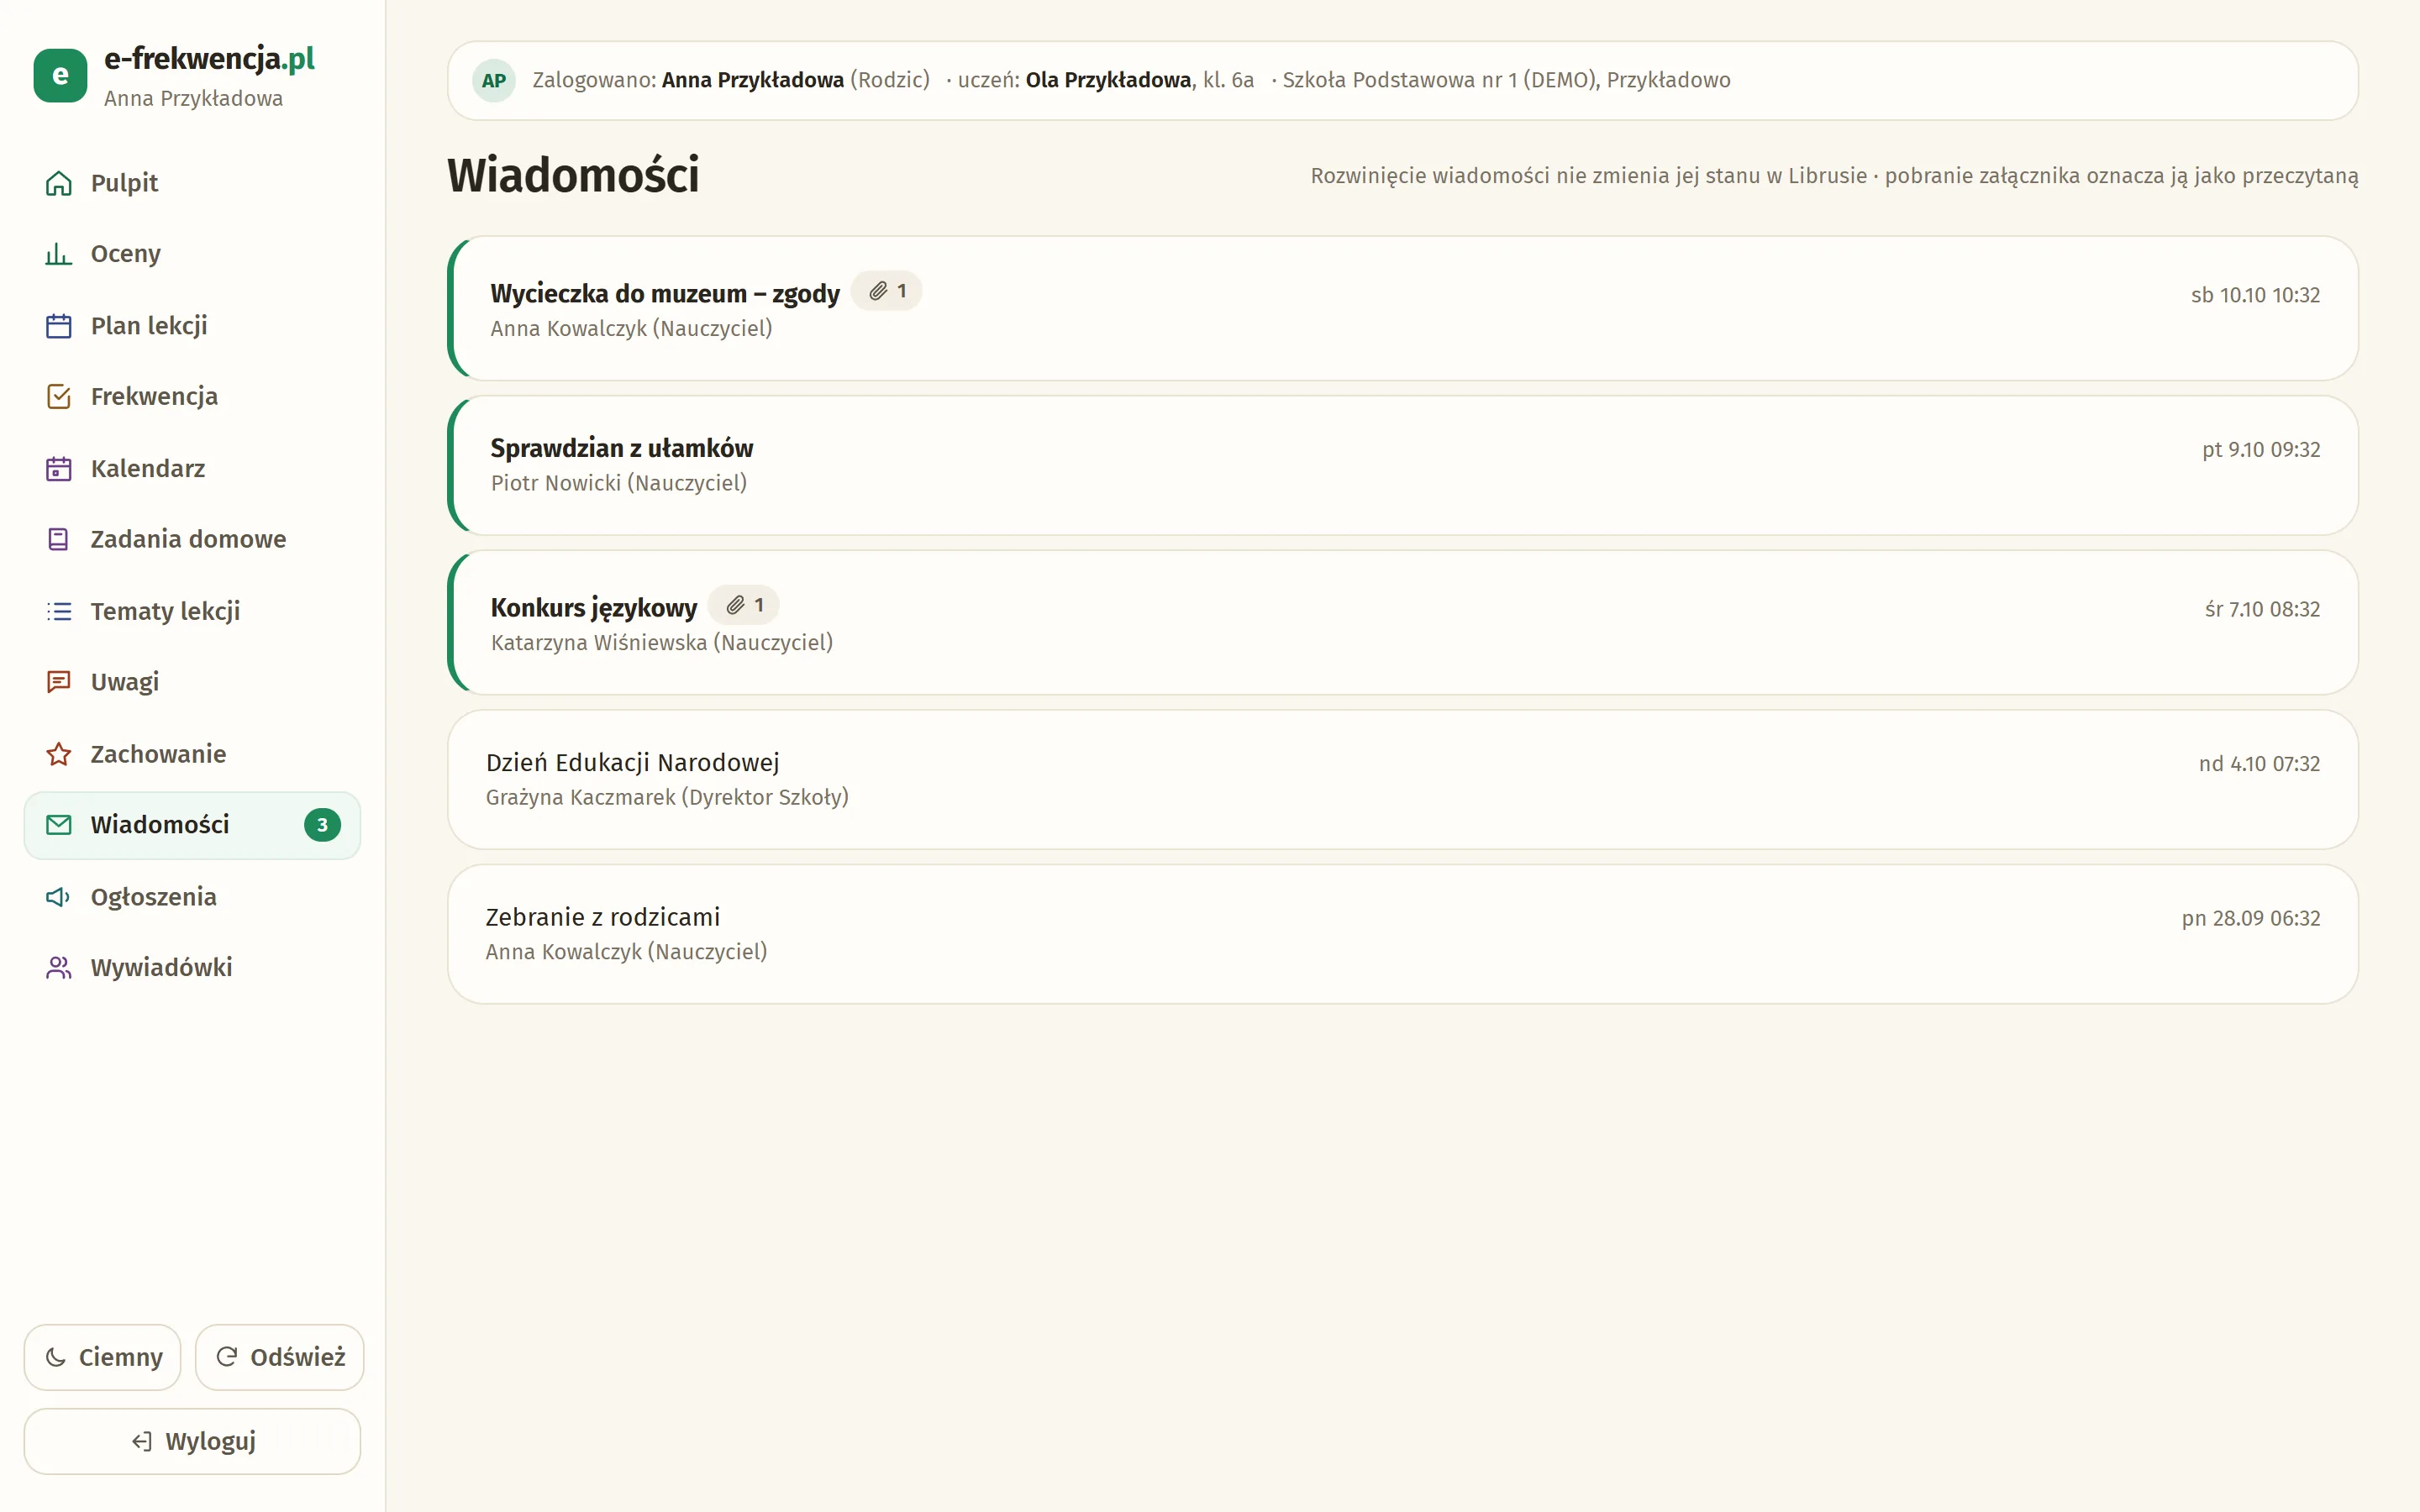Expand the Wycieczka do muzeum – zgody message
The image size is (2420, 1512).
coord(1403,309)
